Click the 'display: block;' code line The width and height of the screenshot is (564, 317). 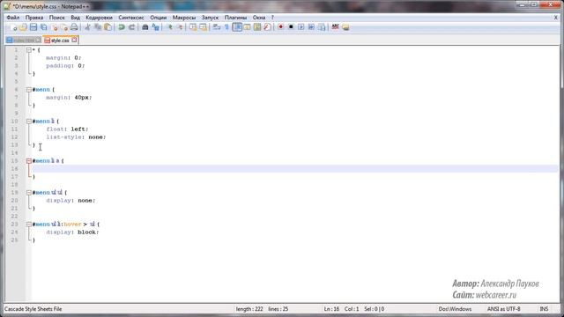(x=72, y=232)
